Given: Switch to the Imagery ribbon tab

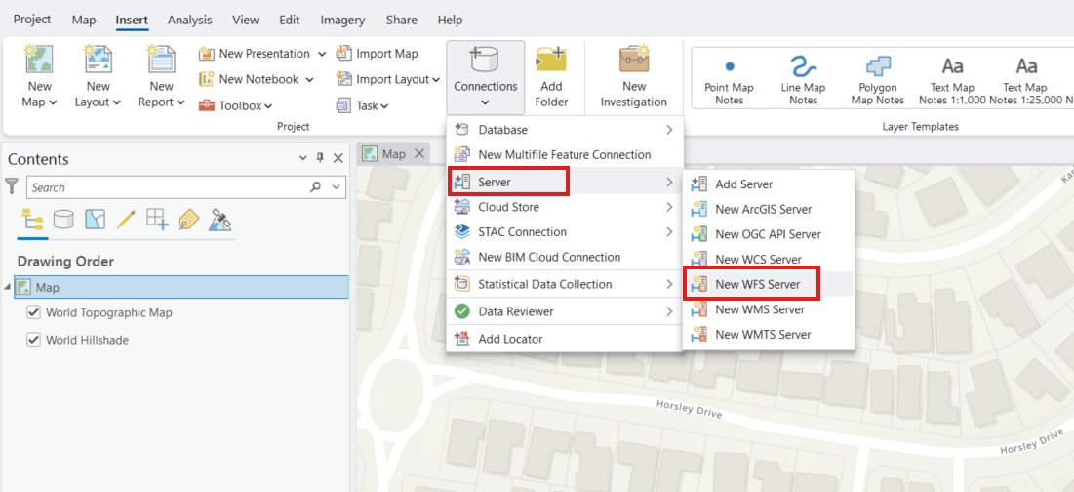Looking at the screenshot, I should coord(342,20).
